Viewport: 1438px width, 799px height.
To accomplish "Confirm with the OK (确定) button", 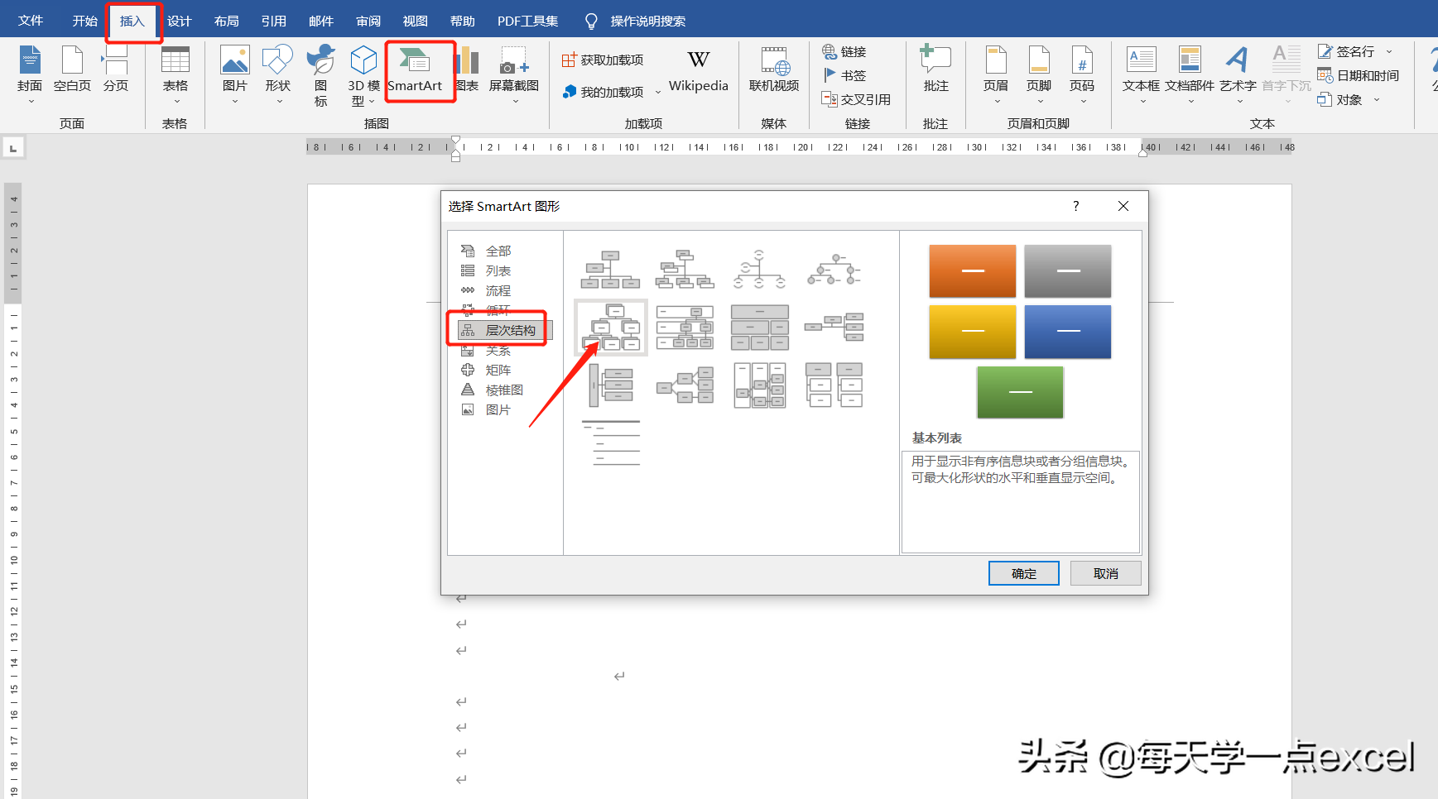I will click(x=1023, y=573).
